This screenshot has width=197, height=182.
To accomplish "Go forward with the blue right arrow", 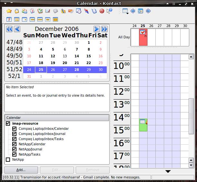I will [x=148, y=11].
